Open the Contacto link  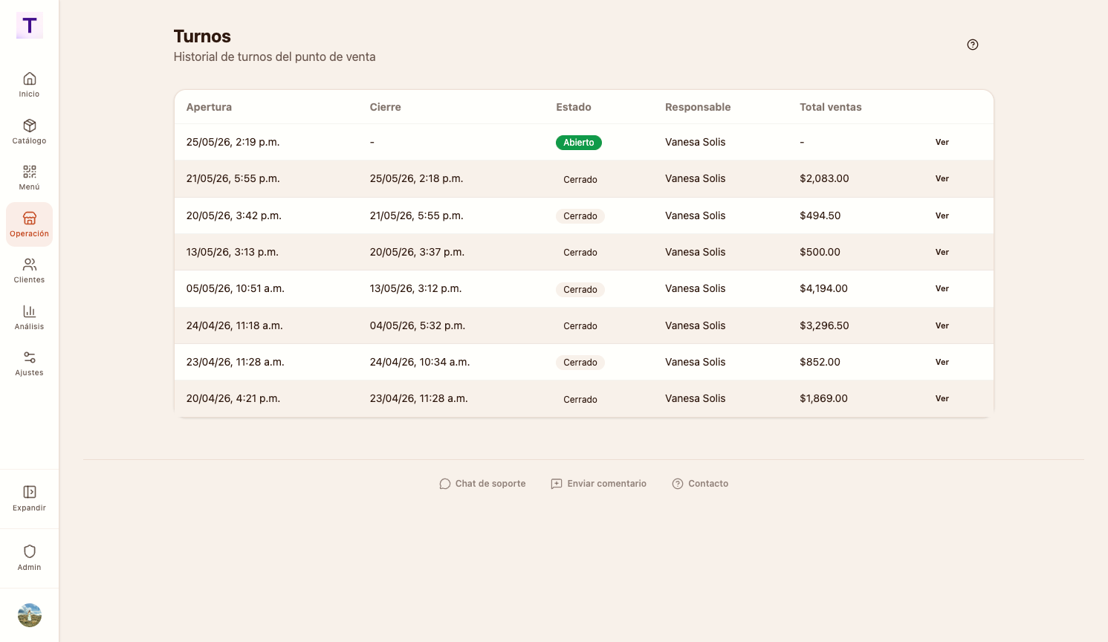[x=700, y=484]
